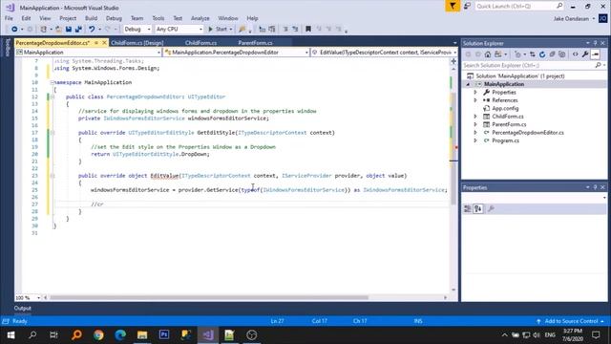Select App.config in Solution Explorer
This screenshot has width=611, height=344.
click(505, 108)
